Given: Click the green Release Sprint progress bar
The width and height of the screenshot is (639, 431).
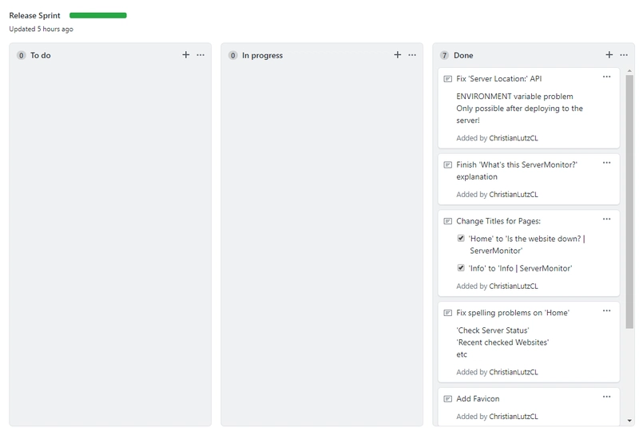Looking at the screenshot, I should [x=98, y=15].
